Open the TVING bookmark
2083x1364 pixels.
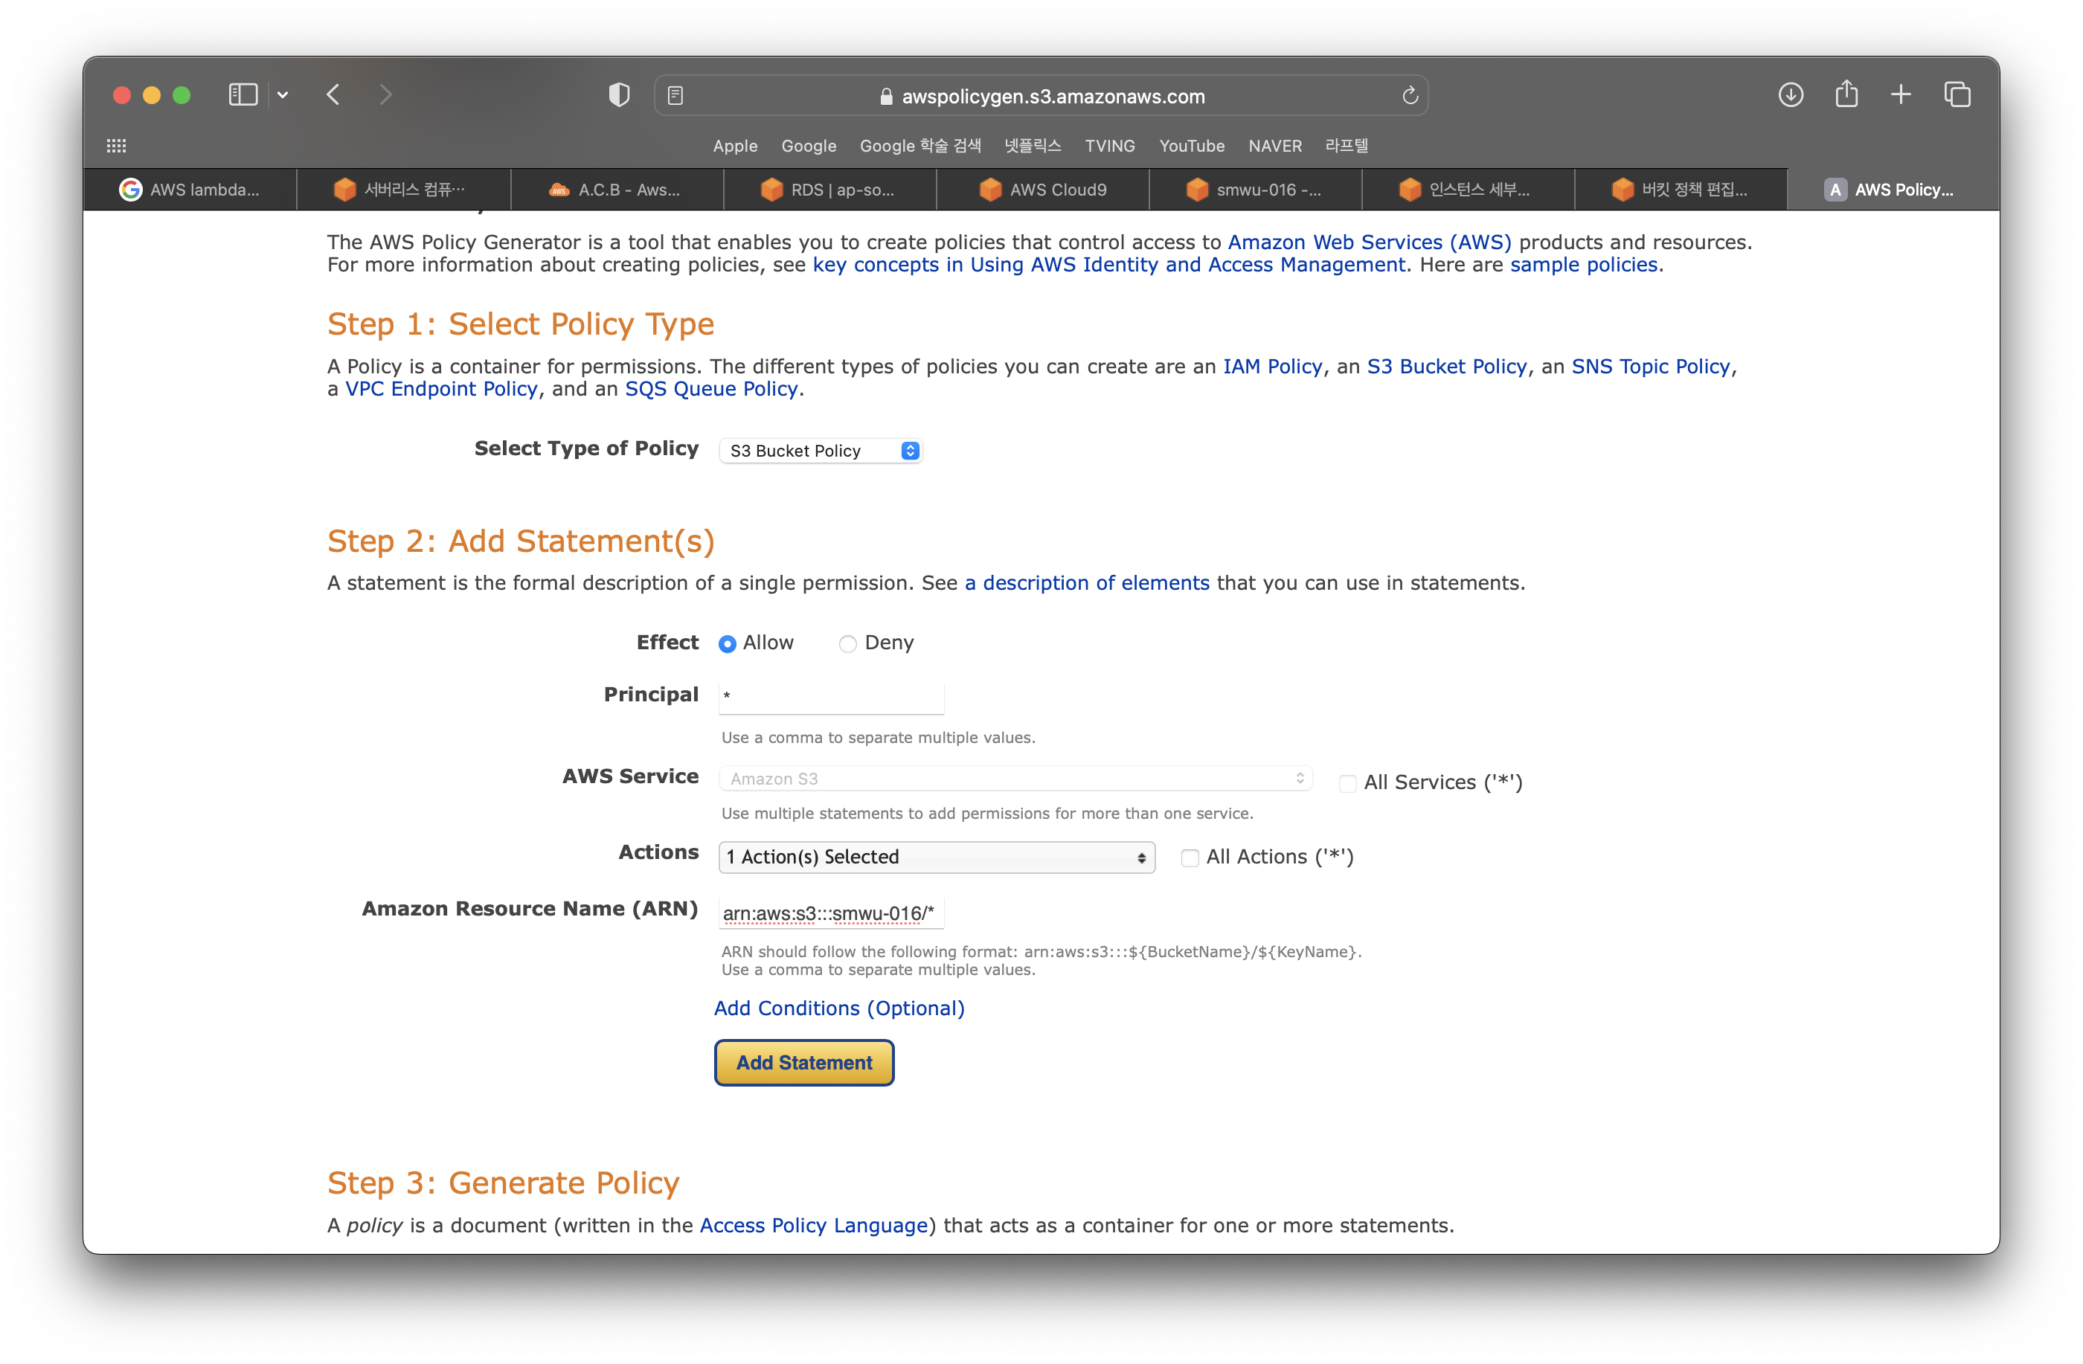(1110, 146)
